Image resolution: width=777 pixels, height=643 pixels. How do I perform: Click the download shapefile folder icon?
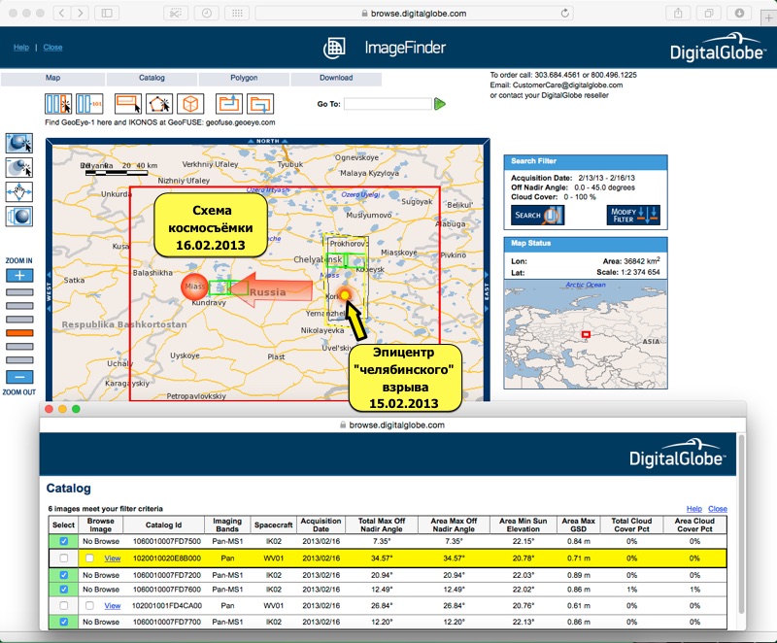260,104
